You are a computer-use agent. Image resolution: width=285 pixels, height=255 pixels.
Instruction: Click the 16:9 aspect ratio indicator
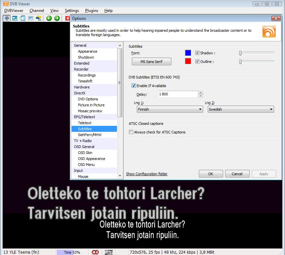coord(108,252)
